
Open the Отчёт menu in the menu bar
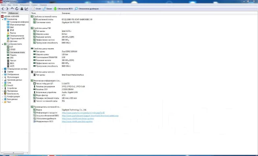point(15,5)
